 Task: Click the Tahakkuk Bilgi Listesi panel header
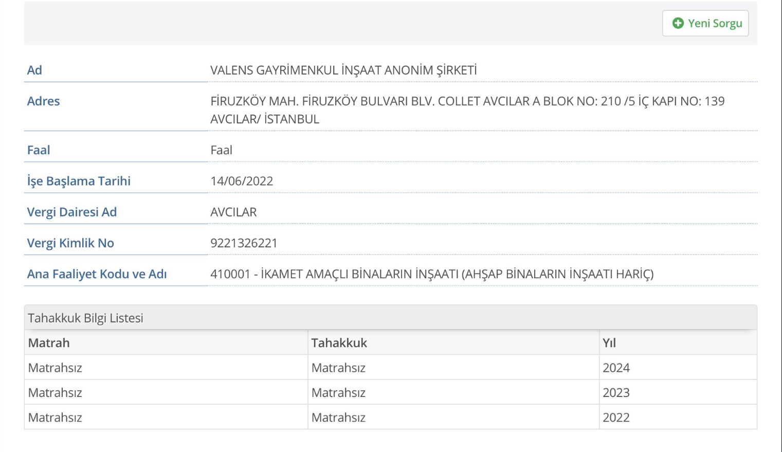pyautogui.click(x=85, y=318)
